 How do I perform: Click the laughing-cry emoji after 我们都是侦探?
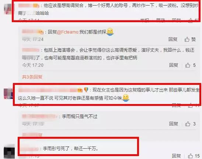tap(110, 32)
